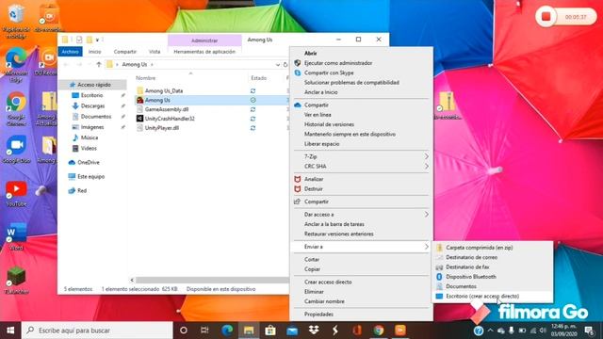Choose Mantenerlo siempre en este dispositivo
This screenshot has width=603, height=339.
(x=350, y=134)
